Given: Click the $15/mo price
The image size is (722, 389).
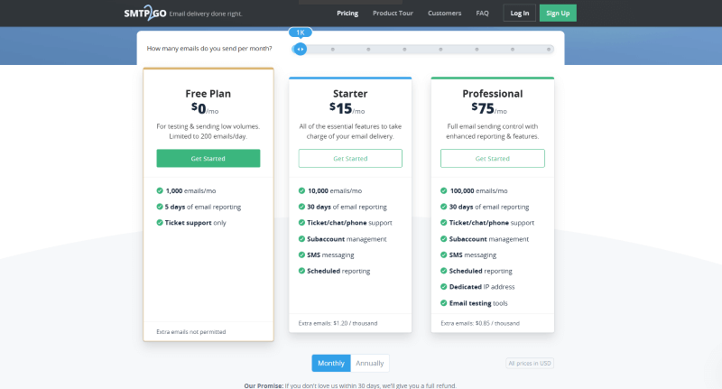Looking at the screenshot, I should (x=347, y=108).
